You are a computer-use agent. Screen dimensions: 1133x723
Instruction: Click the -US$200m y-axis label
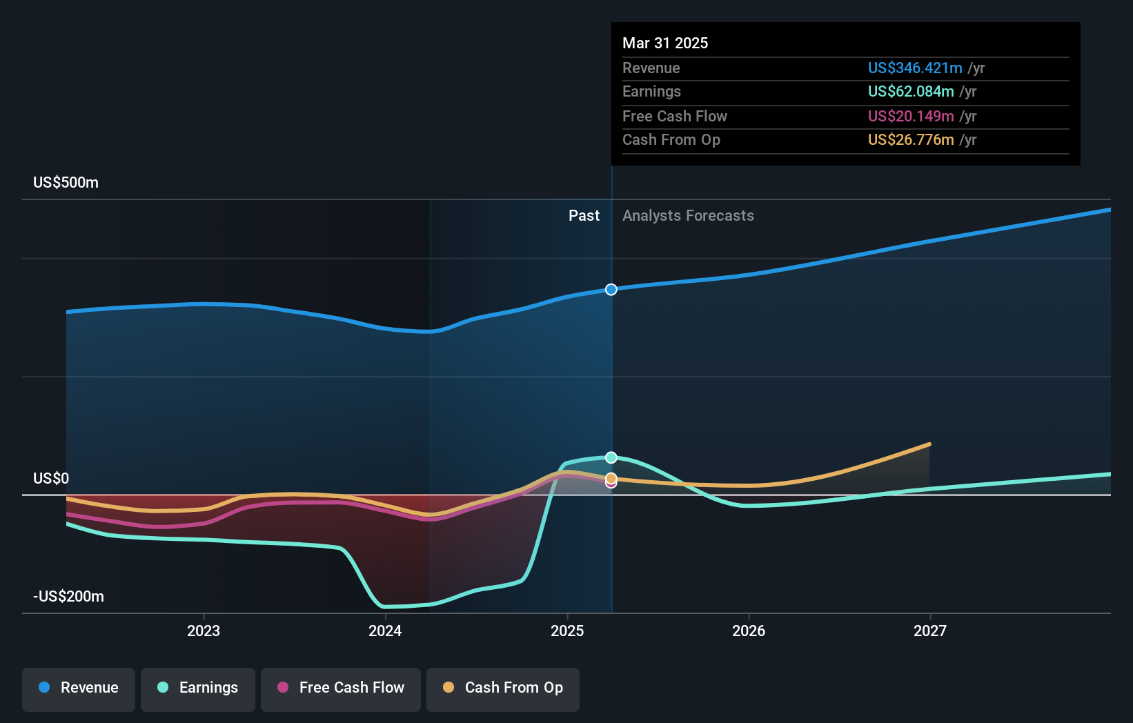pyautogui.click(x=69, y=597)
